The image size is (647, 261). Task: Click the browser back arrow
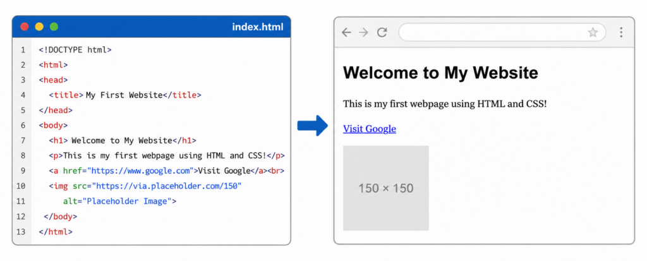click(x=346, y=33)
